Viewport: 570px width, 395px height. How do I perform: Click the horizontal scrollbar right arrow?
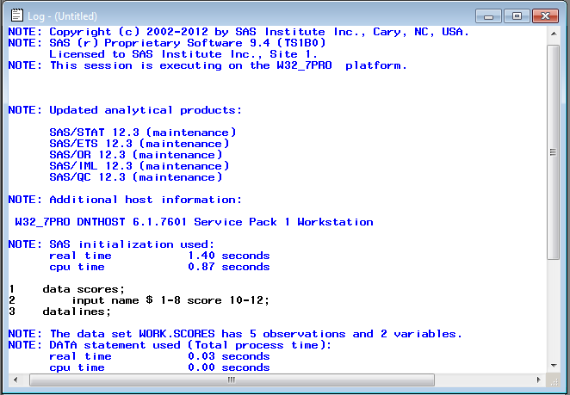click(539, 380)
